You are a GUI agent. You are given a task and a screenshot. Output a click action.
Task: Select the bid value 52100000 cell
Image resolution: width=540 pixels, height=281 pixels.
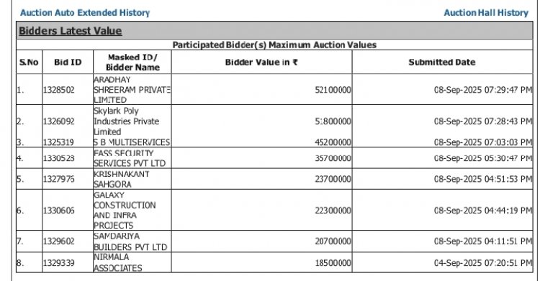click(262, 90)
